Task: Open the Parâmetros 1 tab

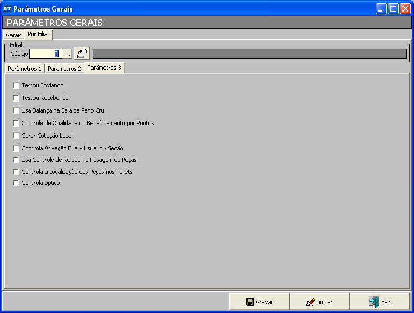Action: click(25, 69)
